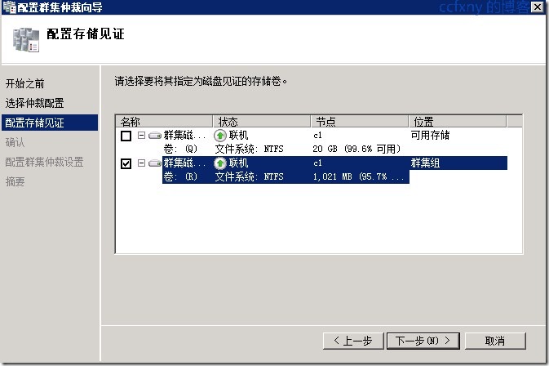
Task: Select the highlighted 群集磁... disk name (volume R)
Action: pos(184,163)
